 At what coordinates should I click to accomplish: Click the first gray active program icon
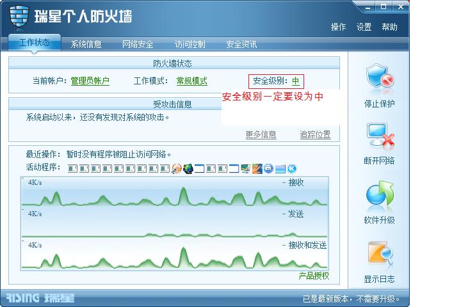coord(72,169)
